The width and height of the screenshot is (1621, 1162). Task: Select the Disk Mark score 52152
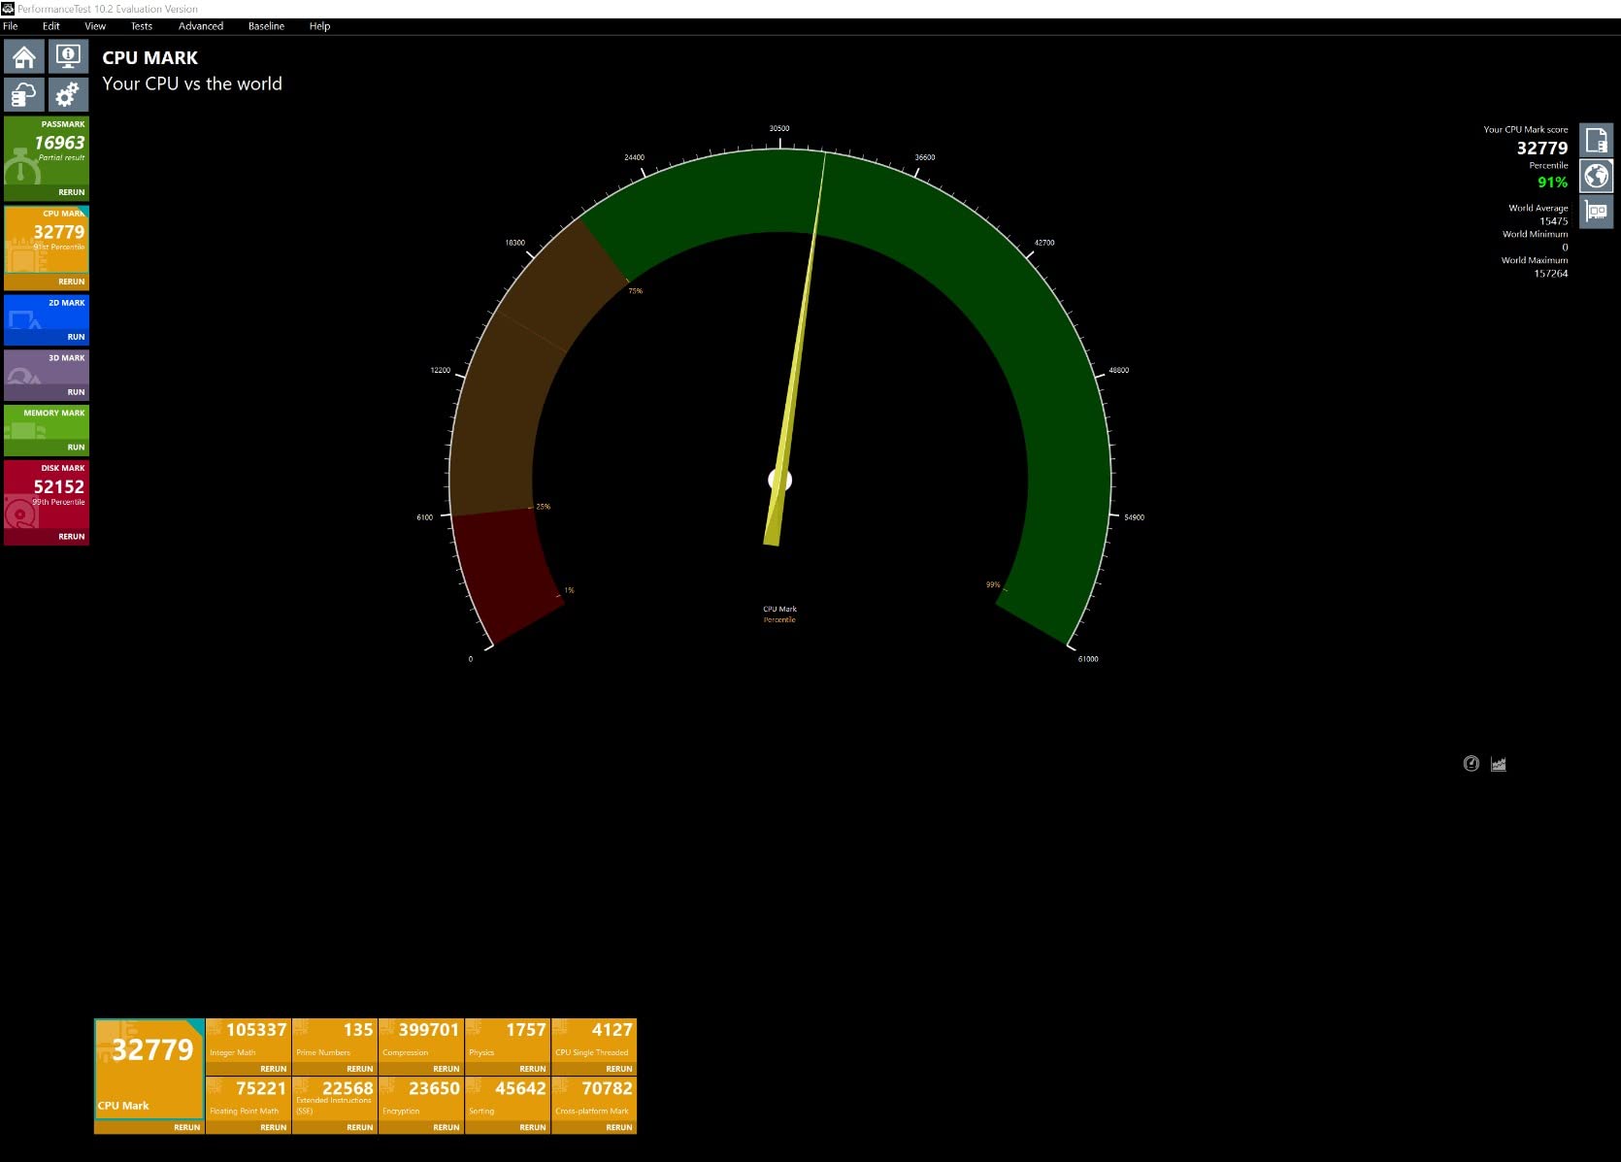click(59, 487)
